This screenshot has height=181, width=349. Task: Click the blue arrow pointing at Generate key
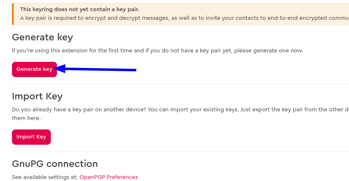point(95,68)
